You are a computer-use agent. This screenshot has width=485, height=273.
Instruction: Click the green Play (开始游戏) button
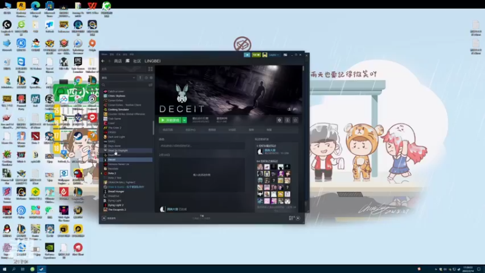tap(170, 120)
